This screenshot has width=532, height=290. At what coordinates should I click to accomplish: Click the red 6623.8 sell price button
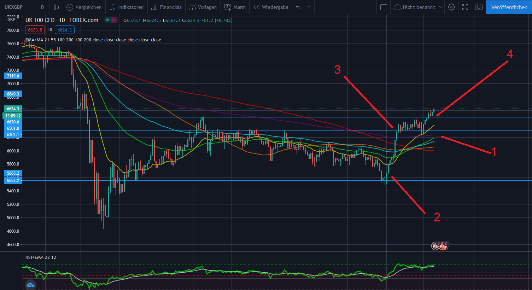(x=35, y=30)
